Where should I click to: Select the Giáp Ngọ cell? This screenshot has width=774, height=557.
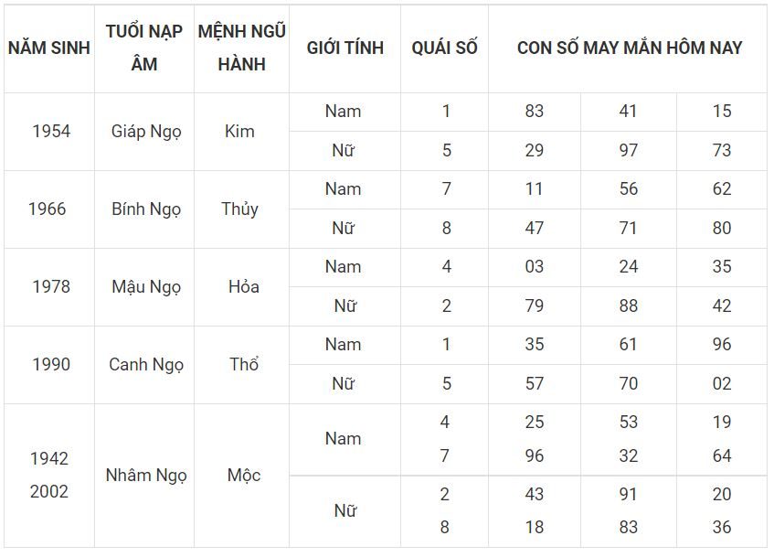point(146,132)
